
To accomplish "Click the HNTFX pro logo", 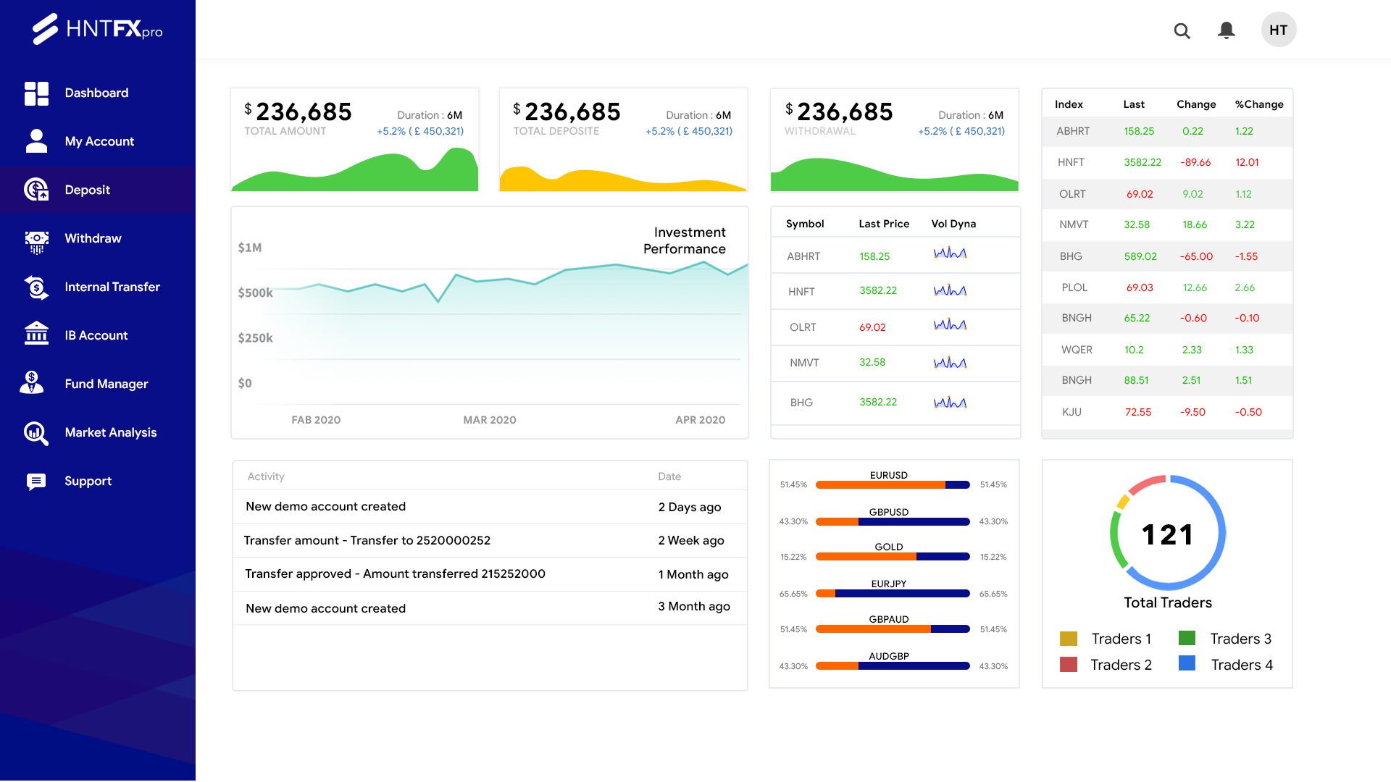I will pyautogui.click(x=98, y=29).
